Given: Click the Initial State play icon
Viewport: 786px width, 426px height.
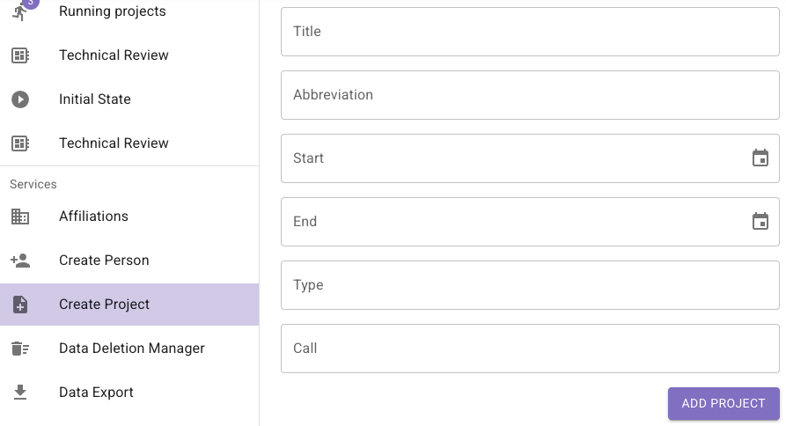Looking at the screenshot, I should (20, 99).
